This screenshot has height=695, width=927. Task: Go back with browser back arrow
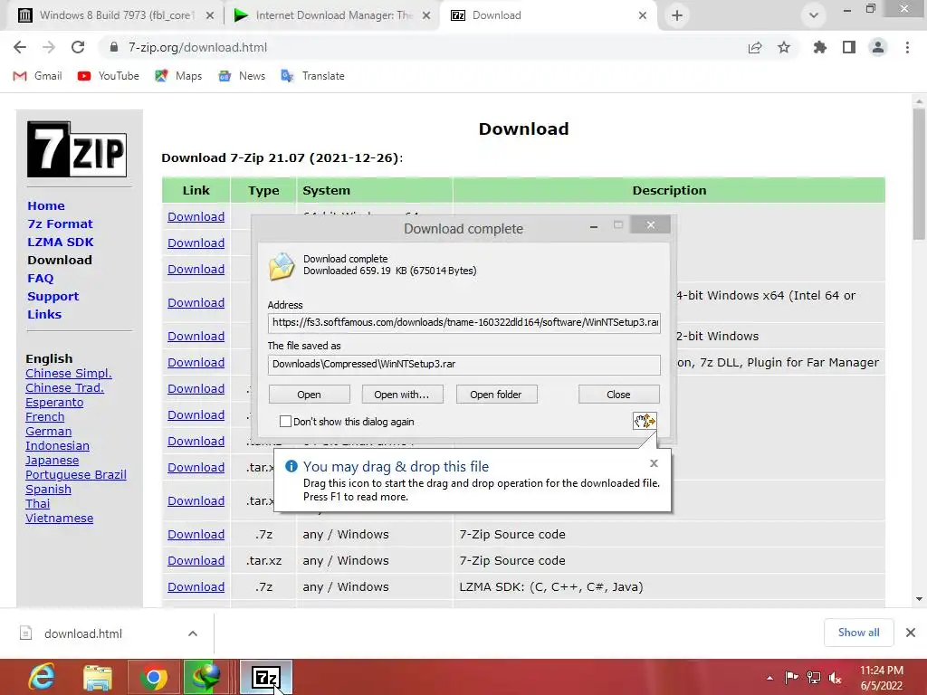(x=20, y=47)
